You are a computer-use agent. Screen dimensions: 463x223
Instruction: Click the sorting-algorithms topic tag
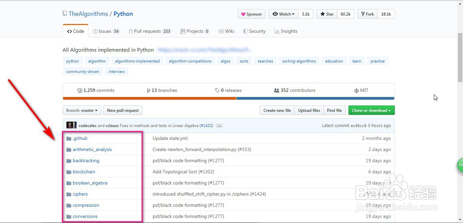coord(299,61)
